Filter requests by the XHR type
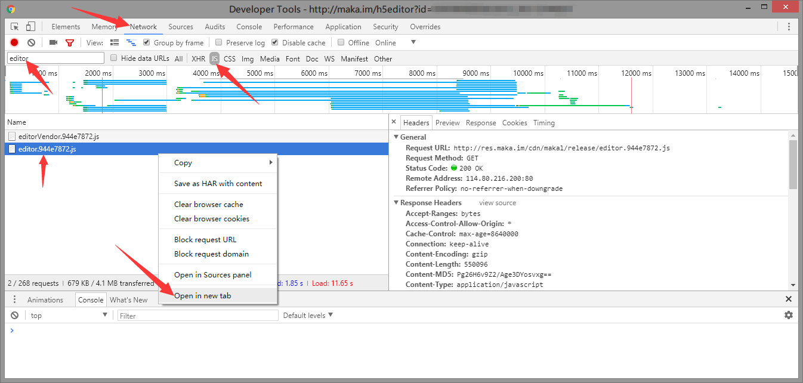This screenshot has height=383, width=803. click(x=198, y=58)
